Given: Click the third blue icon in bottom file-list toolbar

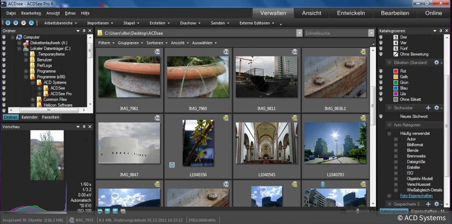Looking at the screenshot, I should [115, 211].
